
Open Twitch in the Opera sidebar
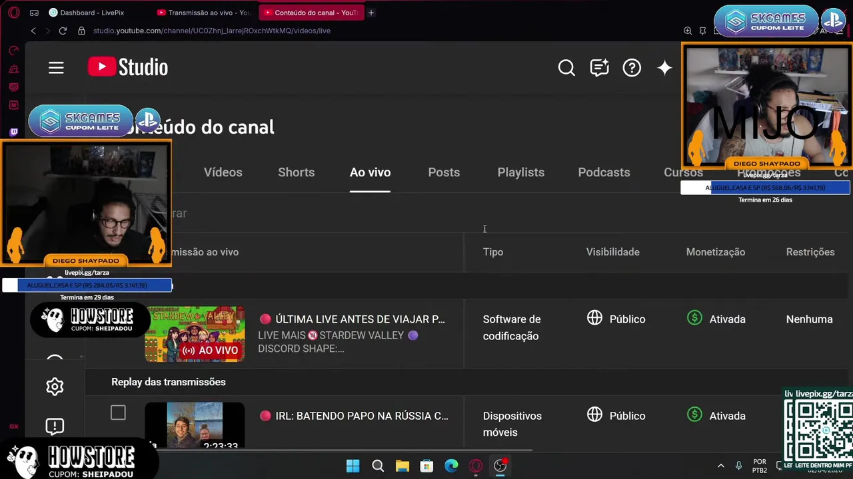(13, 132)
